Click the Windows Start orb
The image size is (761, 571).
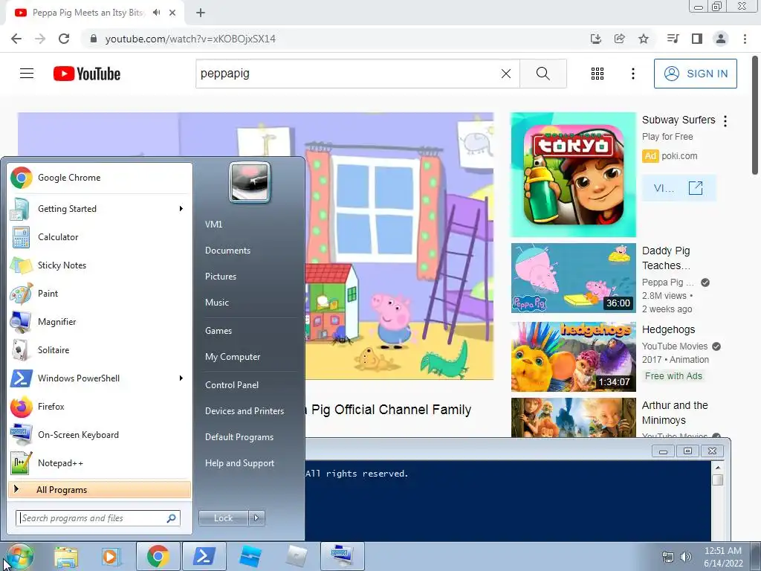(x=19, y=556)
